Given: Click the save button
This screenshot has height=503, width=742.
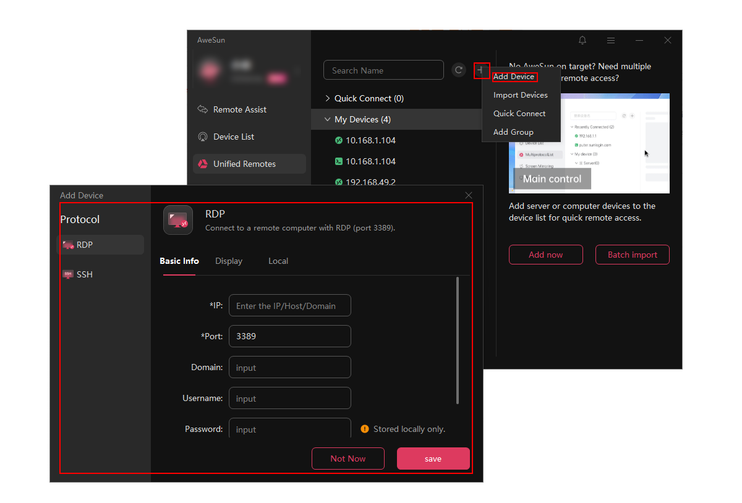Looking at the screenshot, I should pyautogui.click(x=433, y=459).
